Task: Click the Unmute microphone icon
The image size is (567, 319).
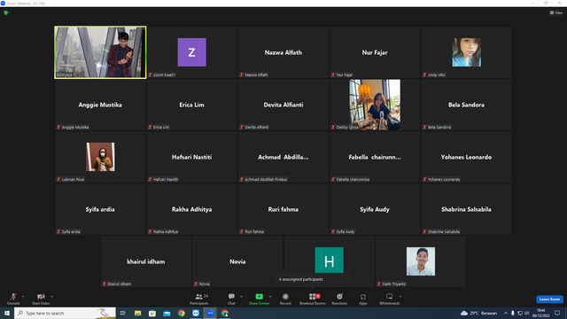Action: 13,297
